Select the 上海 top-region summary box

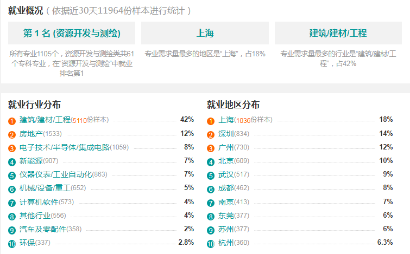tap(205, 33)
